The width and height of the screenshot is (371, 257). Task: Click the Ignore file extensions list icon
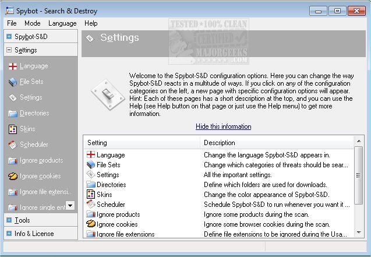pyautogui.click(x=91, y=234)
